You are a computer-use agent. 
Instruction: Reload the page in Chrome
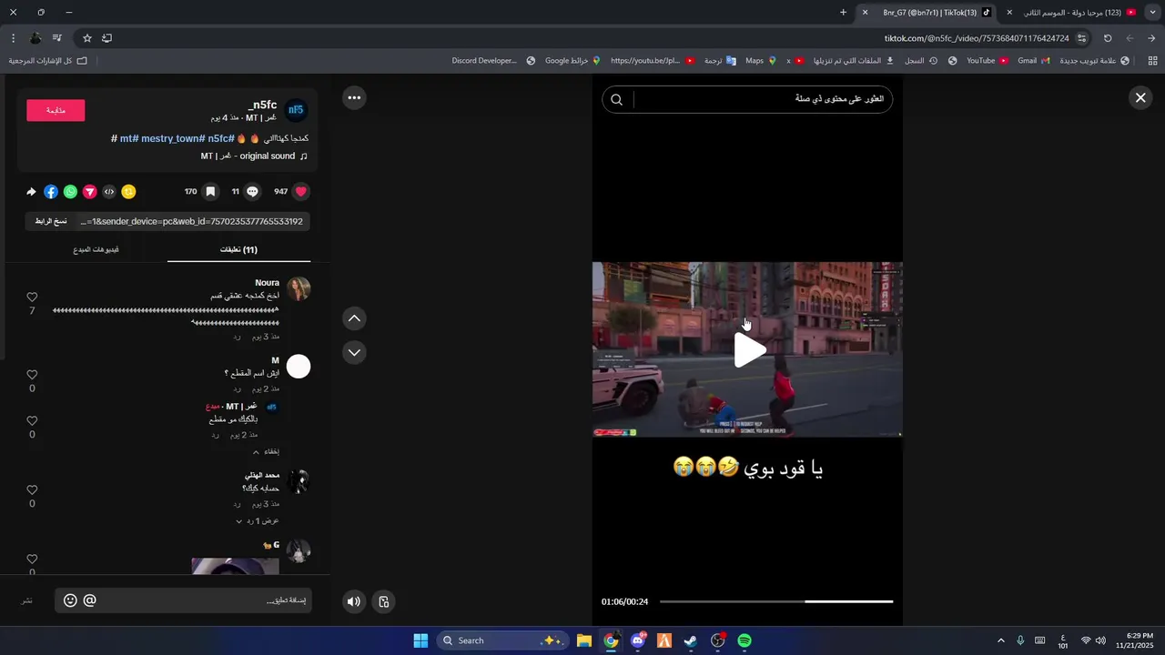1108,38
